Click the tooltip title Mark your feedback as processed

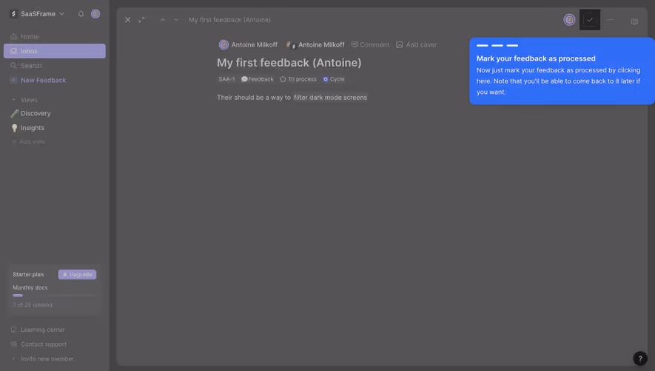click(x=536, y=58)
